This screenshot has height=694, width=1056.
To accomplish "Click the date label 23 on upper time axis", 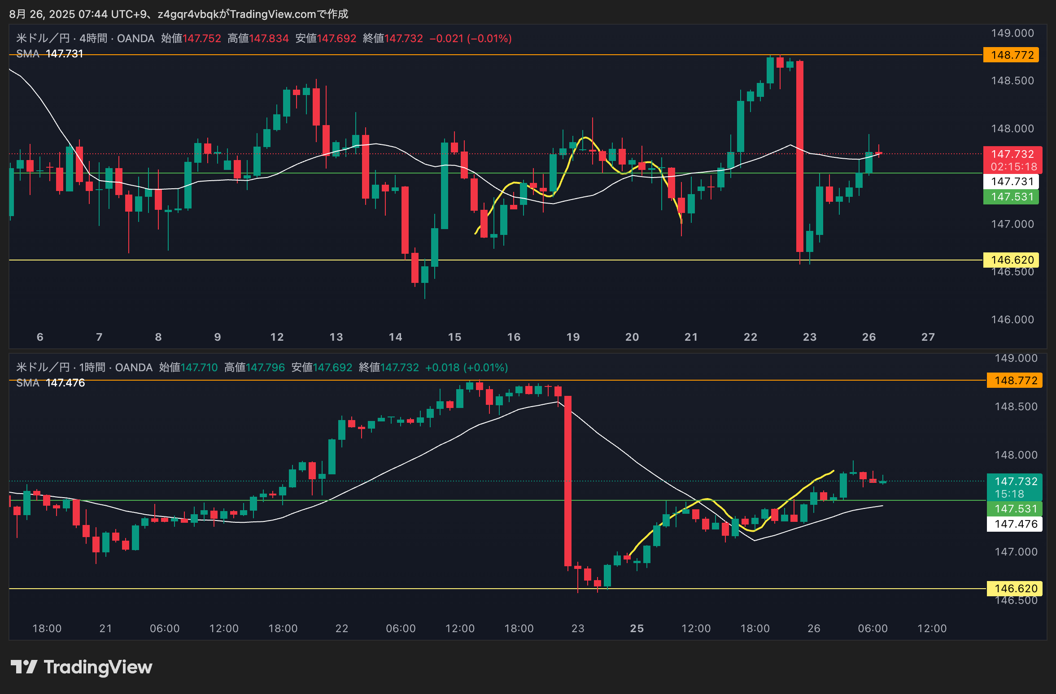I will [810, 337].
